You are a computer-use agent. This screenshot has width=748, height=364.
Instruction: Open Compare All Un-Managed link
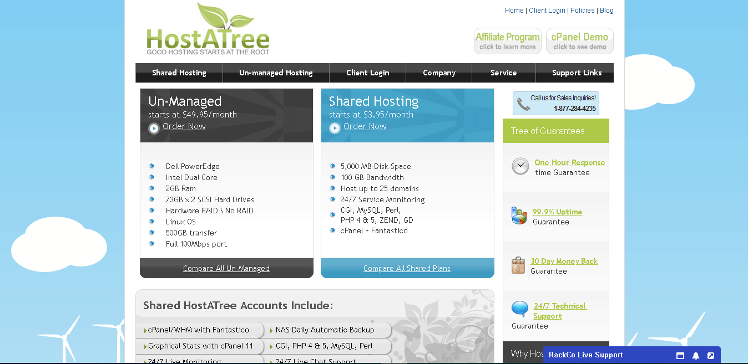click(226, 268)
